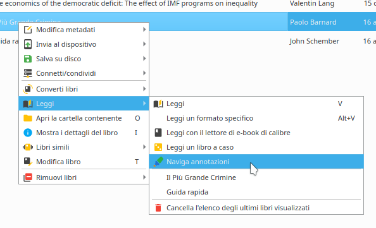Click the Invia al dispositivo icon
This screenshot has width=376, height=228.
click(28, 44)
